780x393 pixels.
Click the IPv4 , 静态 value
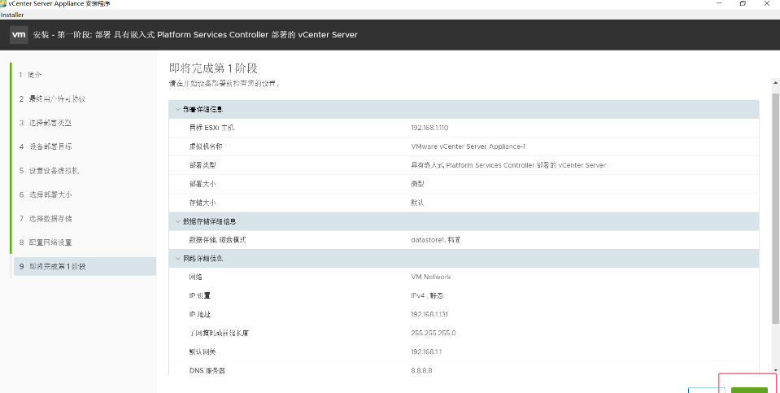pos(427,296)
